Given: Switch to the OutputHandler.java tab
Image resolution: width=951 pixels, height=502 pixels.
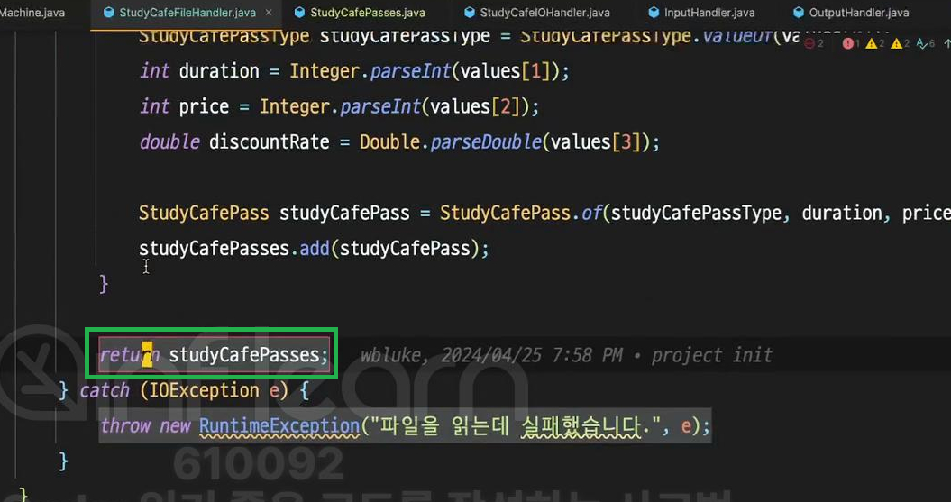Looking at the screenshot, I should point(852,12).
